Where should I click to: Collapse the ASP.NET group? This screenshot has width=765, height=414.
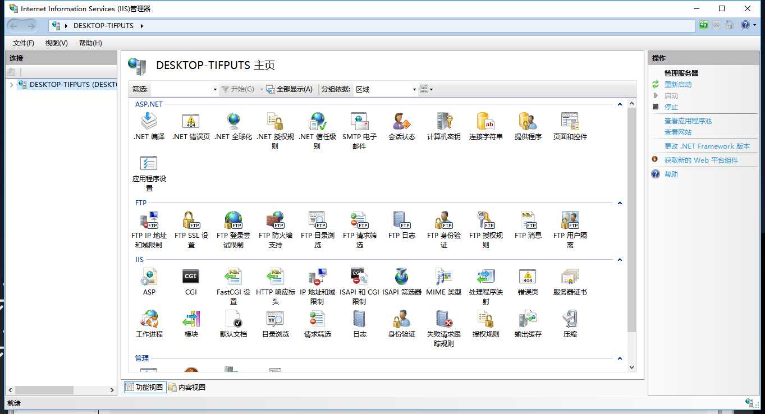coord(620,104)
